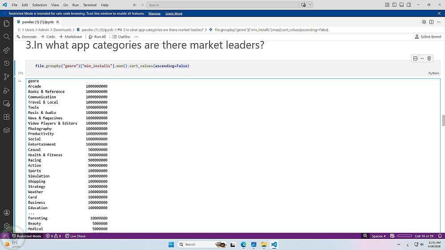
Task: Click the zoom magnifier in status bar
Action: point(365,236)
